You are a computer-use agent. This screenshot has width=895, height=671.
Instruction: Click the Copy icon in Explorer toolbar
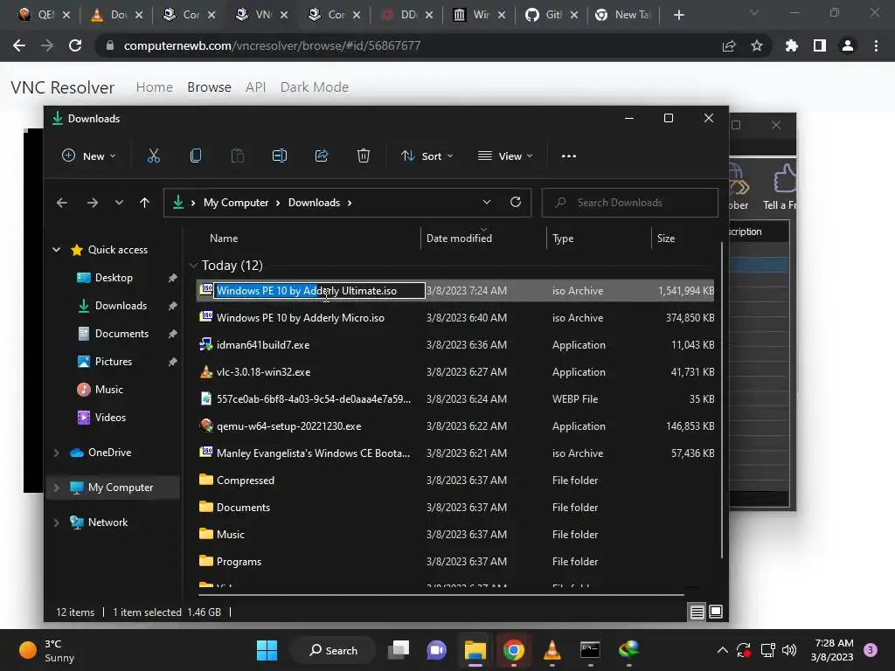[x=195, y=156]
